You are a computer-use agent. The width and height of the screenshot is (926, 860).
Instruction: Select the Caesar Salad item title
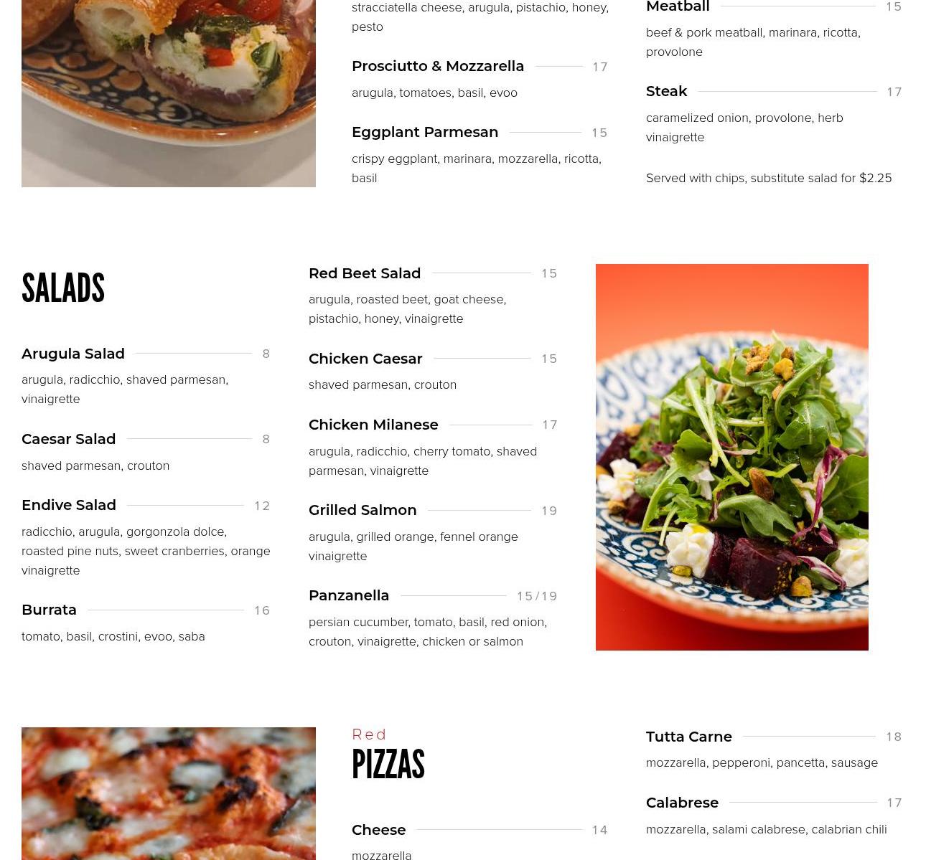68,439
